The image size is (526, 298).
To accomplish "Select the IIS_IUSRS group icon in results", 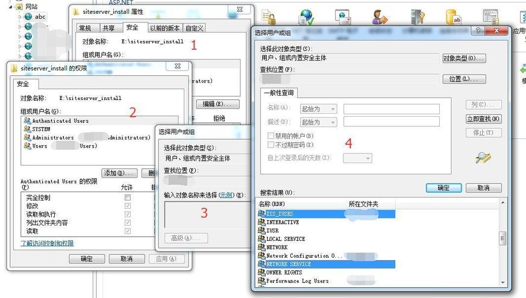I will (x=261, y=214).
